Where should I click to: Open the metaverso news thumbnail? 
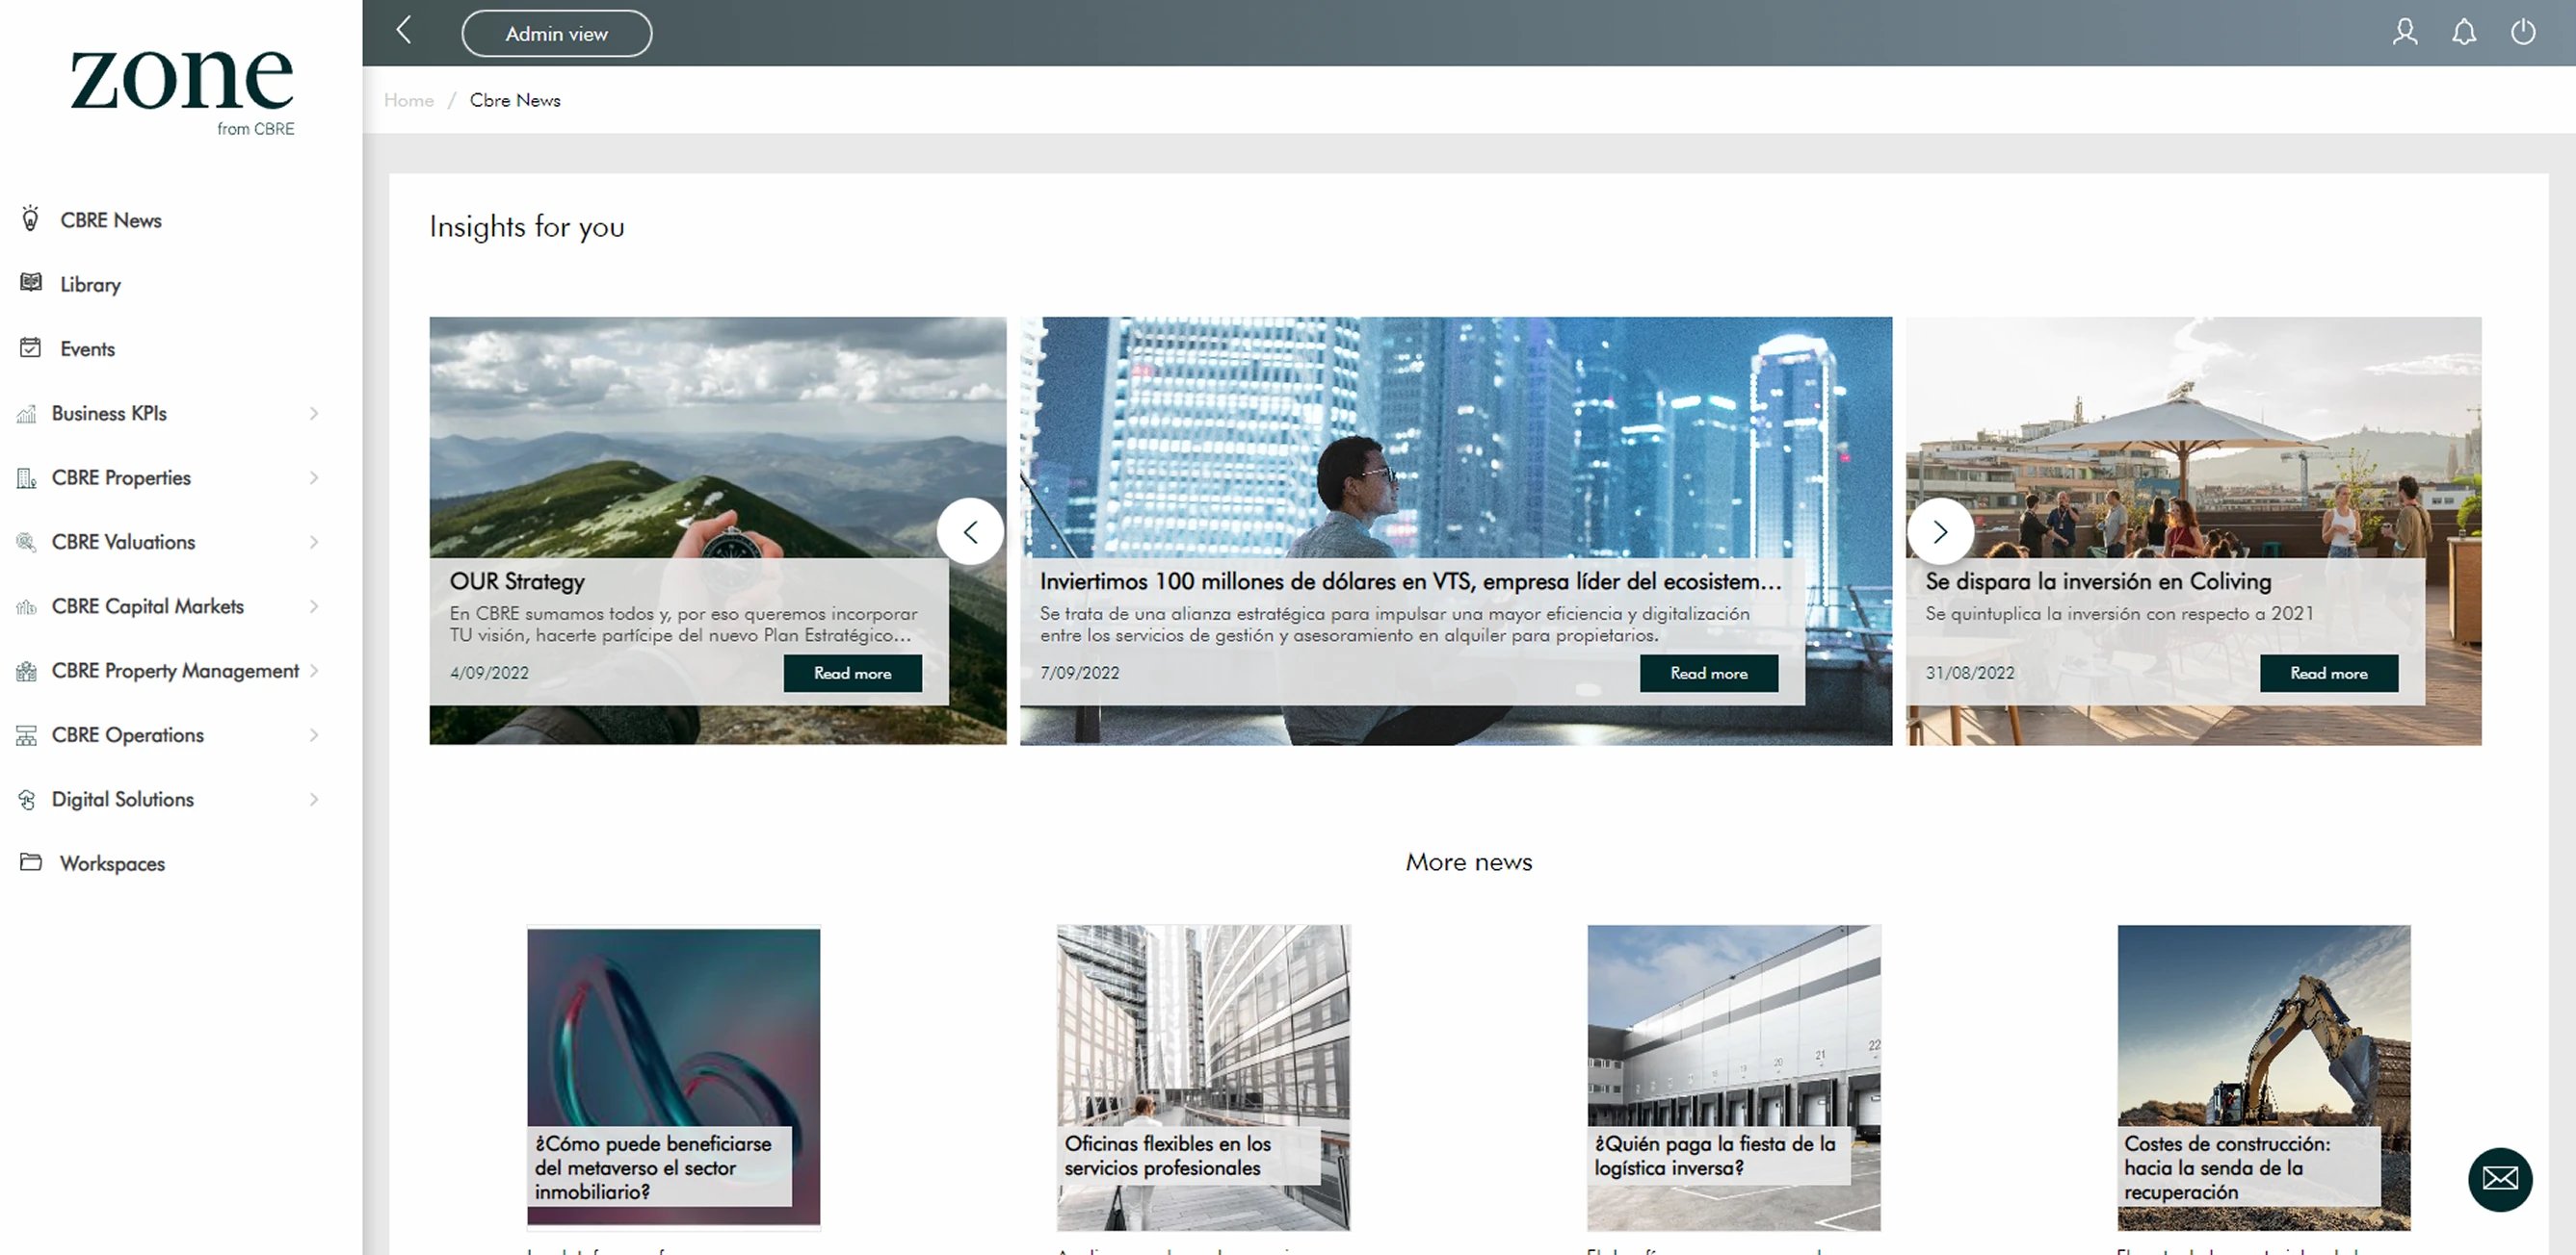coord(673,1076)
